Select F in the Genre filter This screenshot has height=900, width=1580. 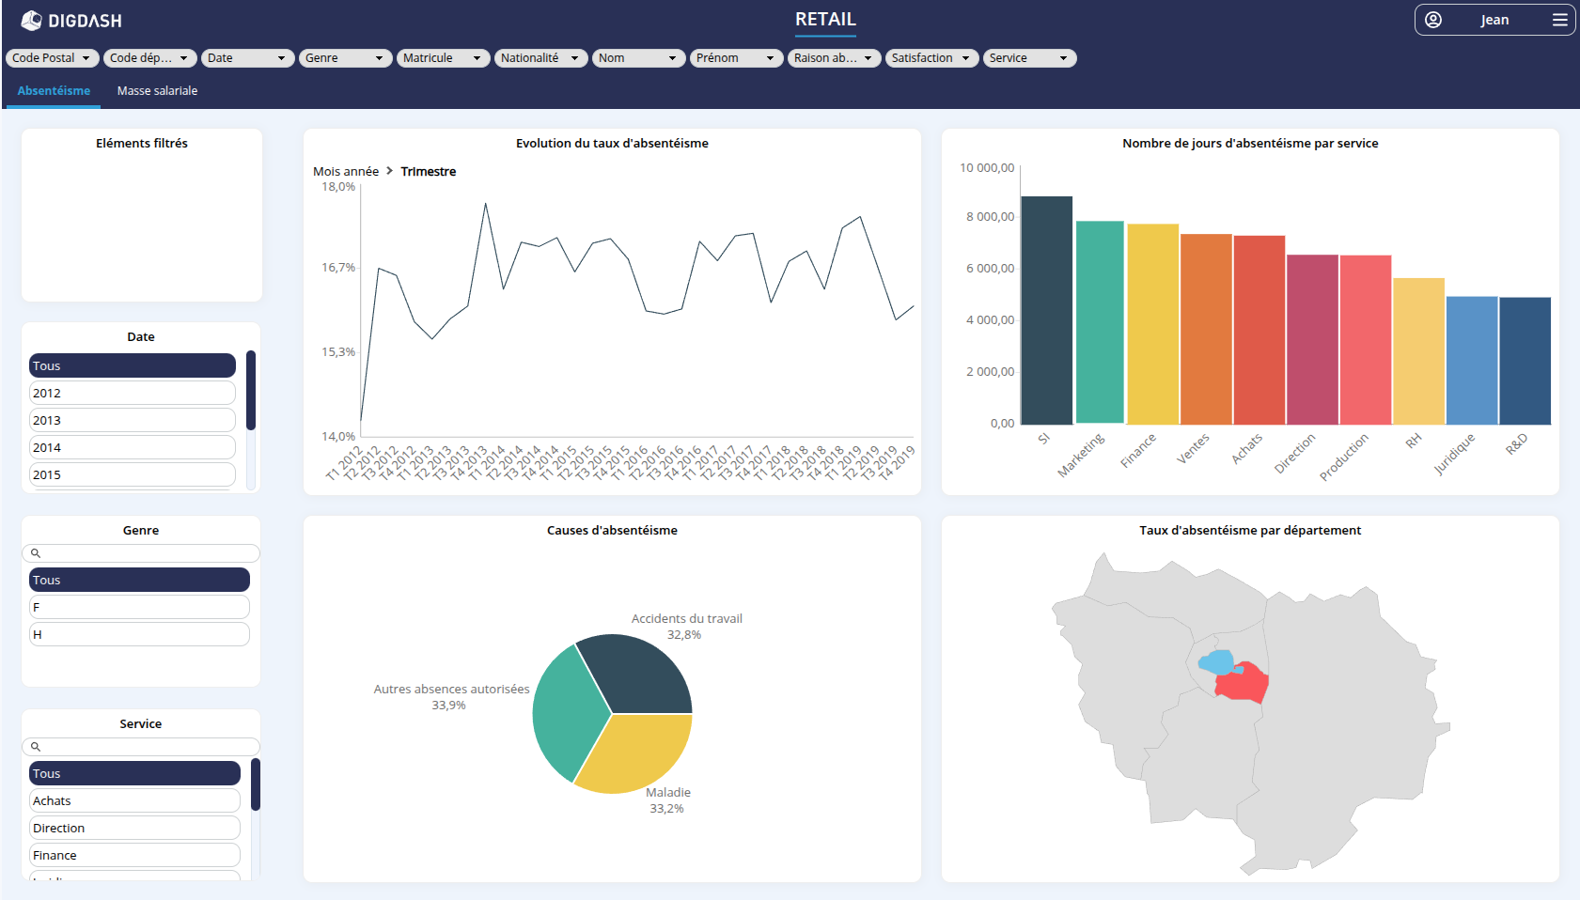click(x=138, y=607)
